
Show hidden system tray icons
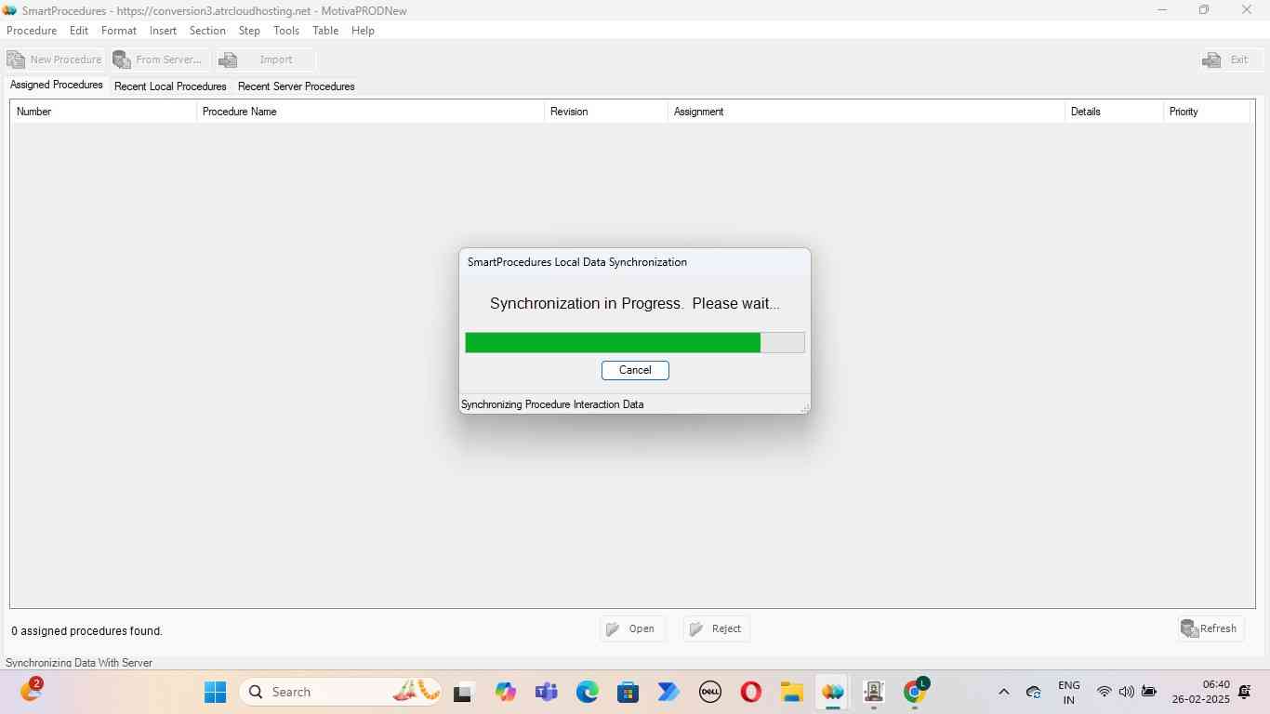coord(1003,692)
